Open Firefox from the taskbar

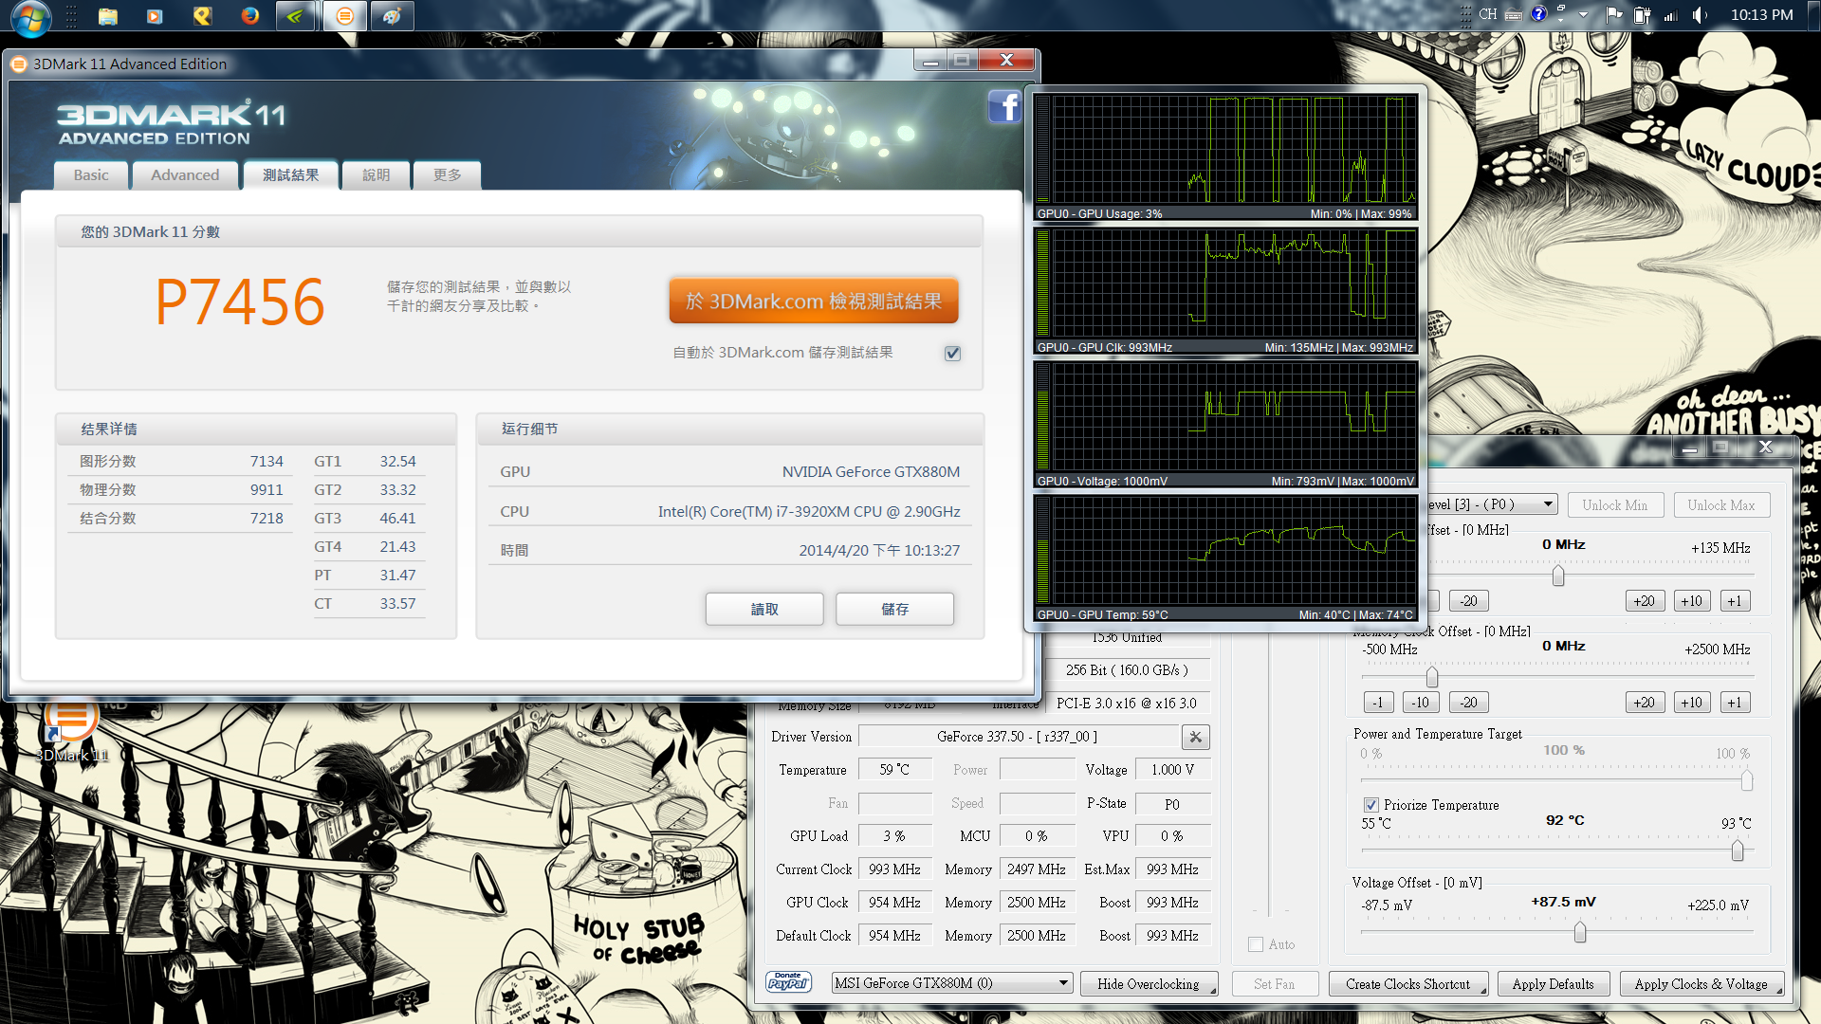click(x=249, y=16)
